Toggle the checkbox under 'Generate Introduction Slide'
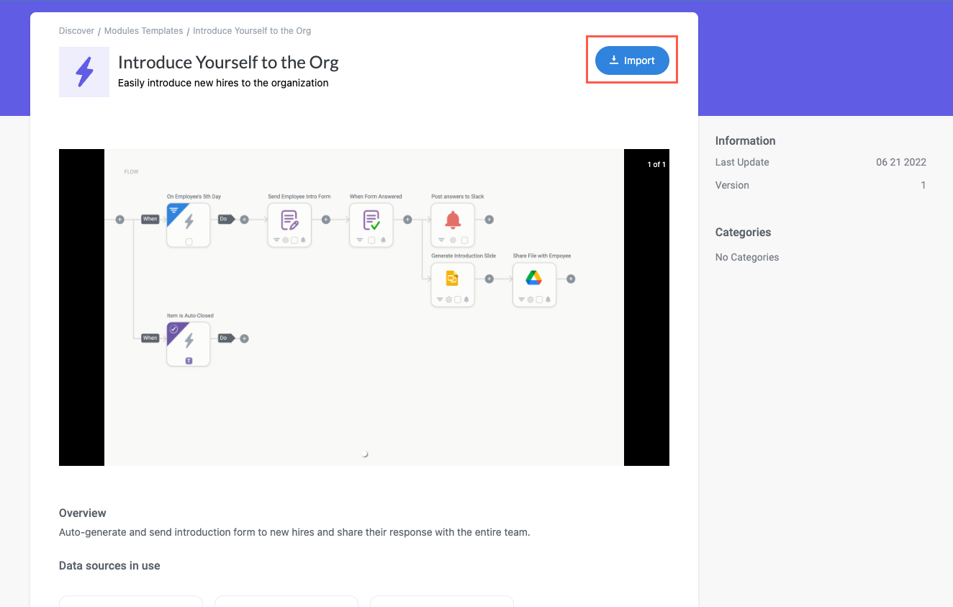This screenshot has width=953, height=607. (x=458, y=299)
